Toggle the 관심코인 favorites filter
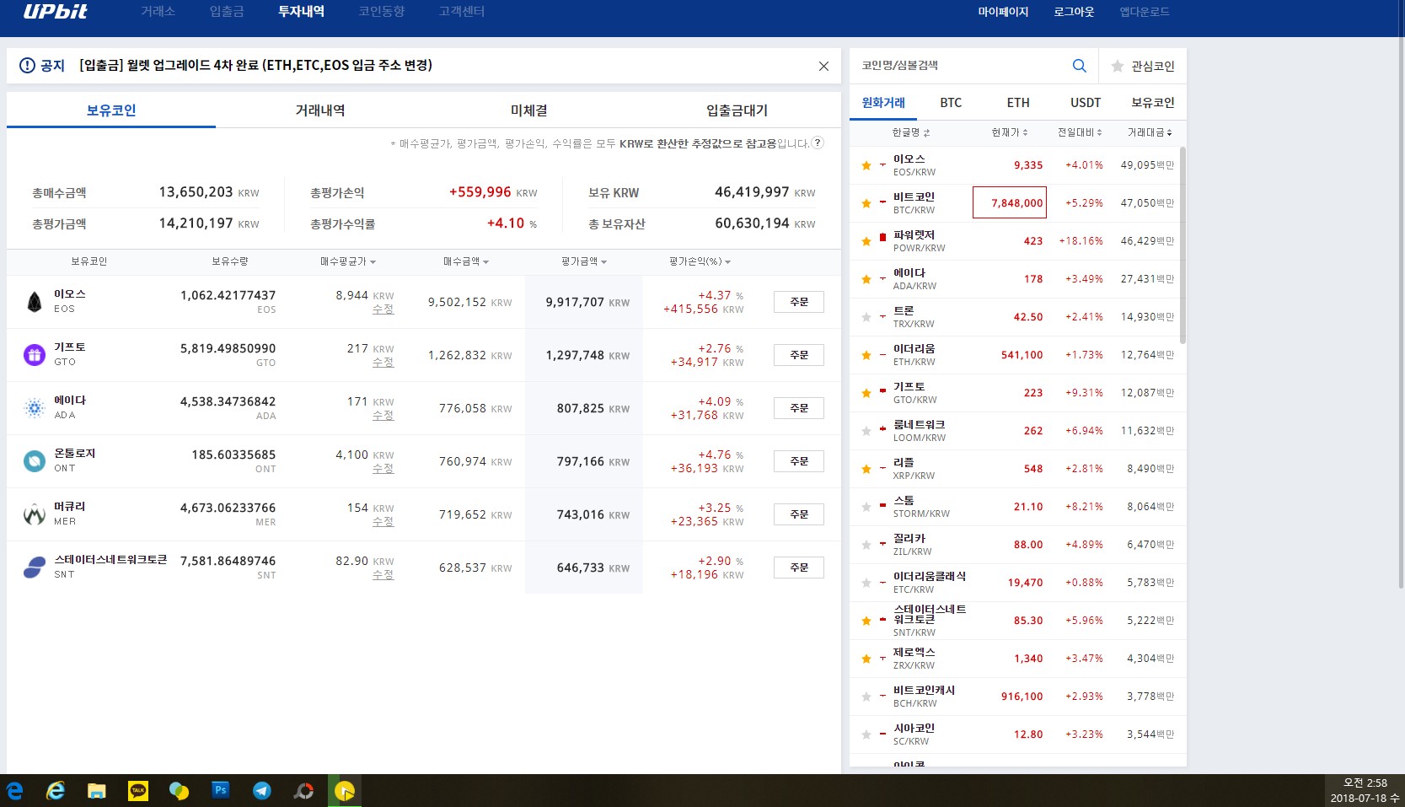1405x807 pixels. (1143, 66)
